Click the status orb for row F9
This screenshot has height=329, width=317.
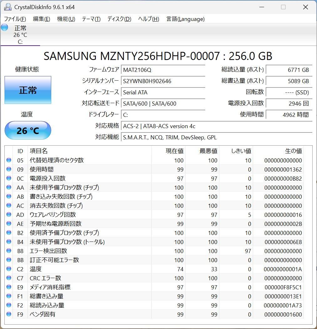coord(9,314)
